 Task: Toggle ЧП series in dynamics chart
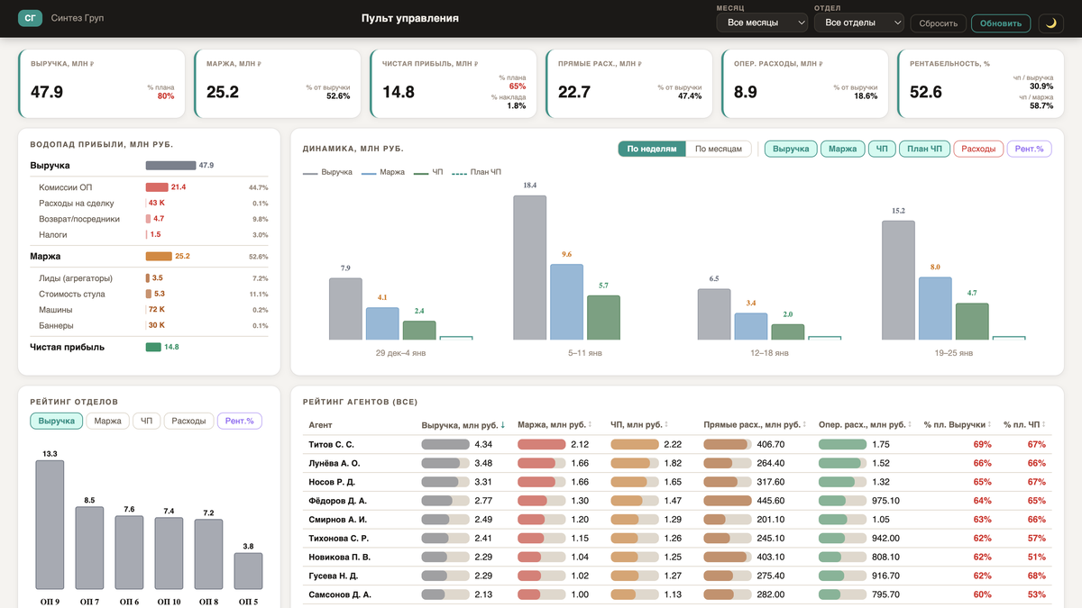(x=881, y=149)
